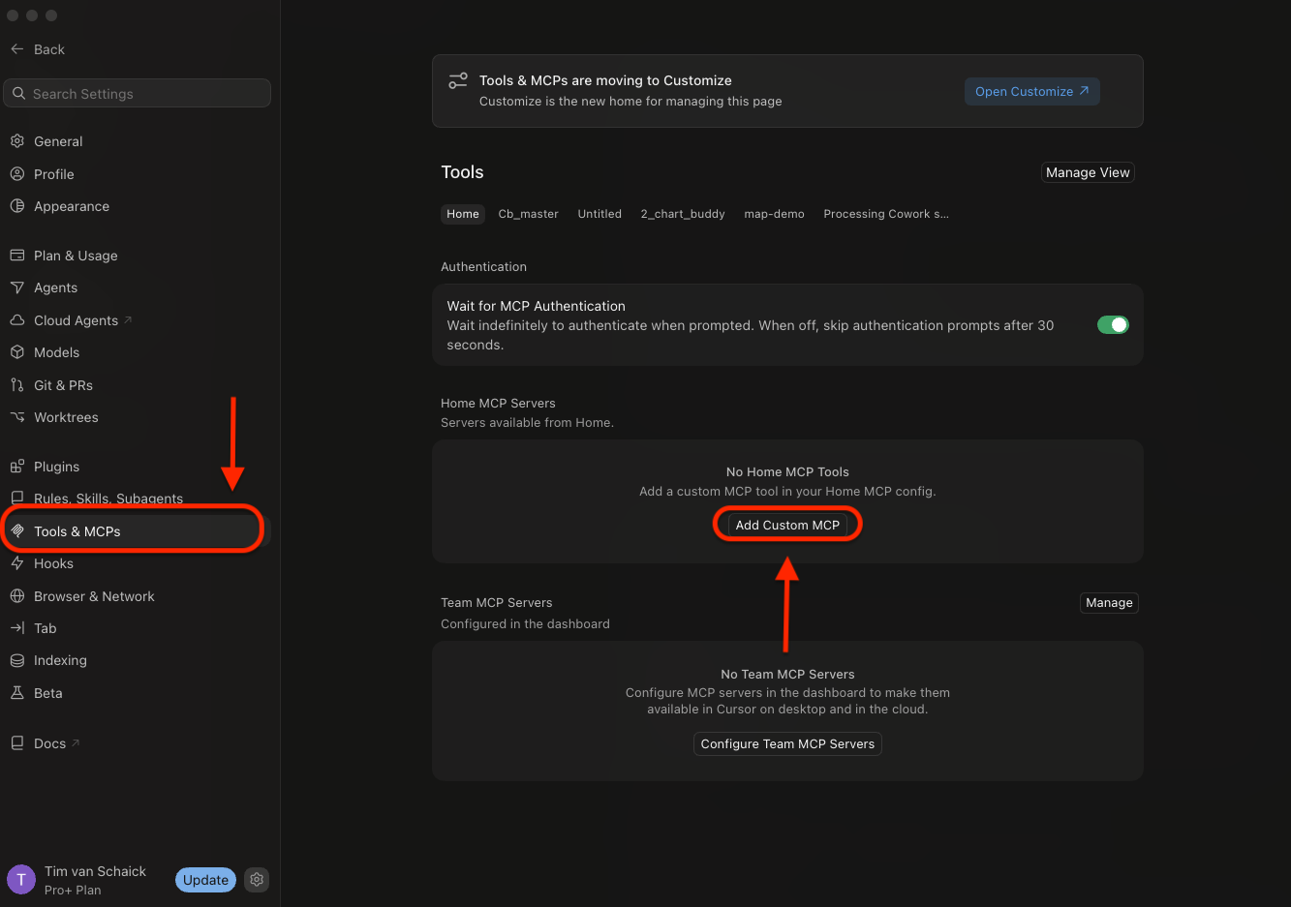Click the Manage View button
The width and height of the screenshot is (1291, 907).
pyautogui.click(x=1088, y=172)
